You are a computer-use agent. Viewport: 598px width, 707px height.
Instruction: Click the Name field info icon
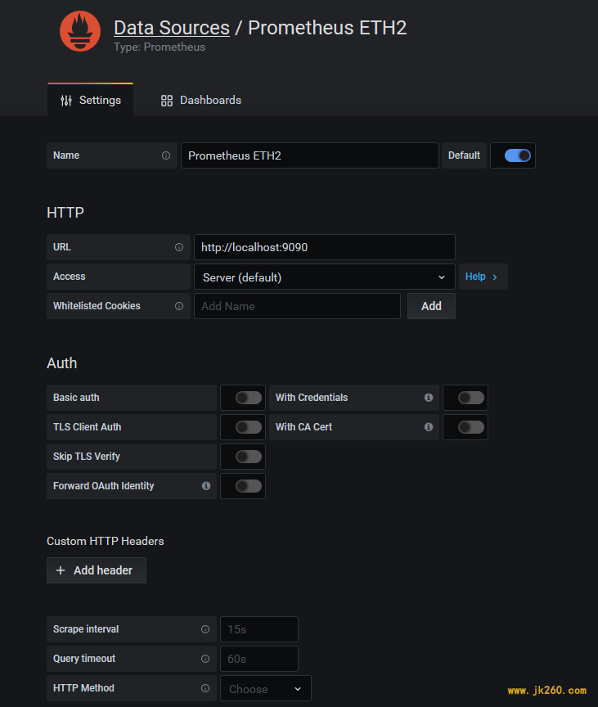click(166, 155)
